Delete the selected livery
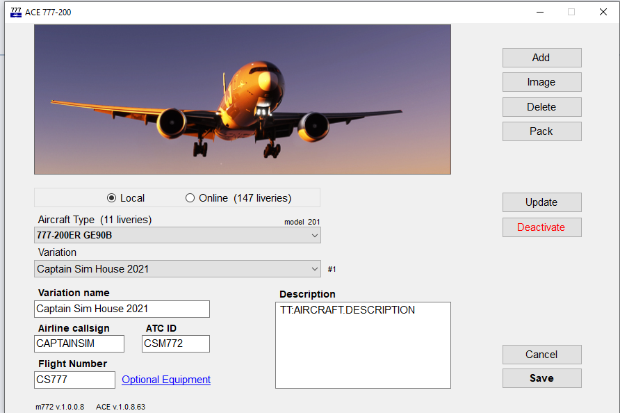Screen dimensions: 620x413 pos(541,107)
